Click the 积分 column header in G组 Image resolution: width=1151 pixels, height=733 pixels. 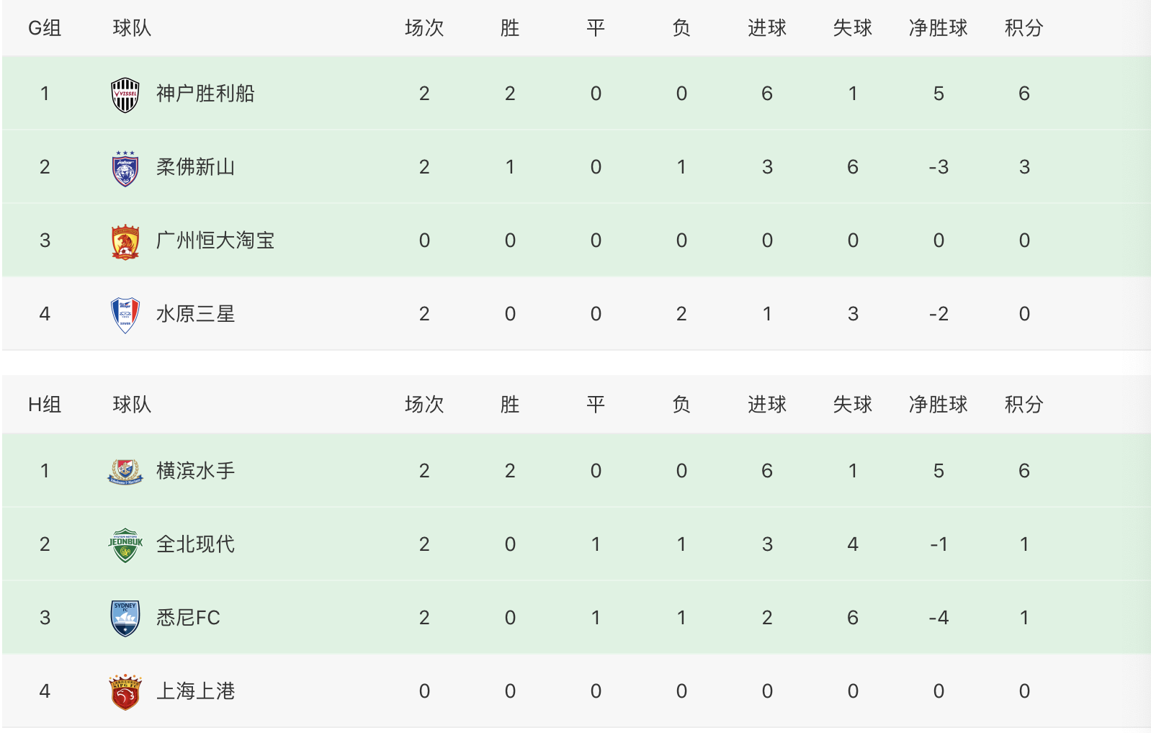pos(1024,28)
